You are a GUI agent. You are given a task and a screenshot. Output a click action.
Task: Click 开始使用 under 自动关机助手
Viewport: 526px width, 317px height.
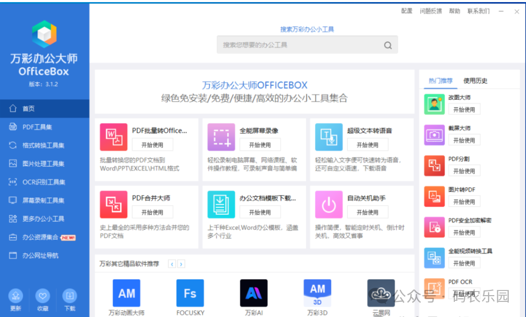(x=367, y=212)
